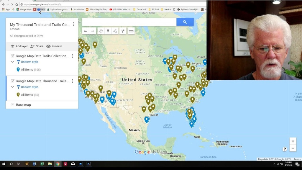Click the Redo arrow in map toolbar
Image resolution: width=302 pixels, height=170 pixels.
point(93,31)
